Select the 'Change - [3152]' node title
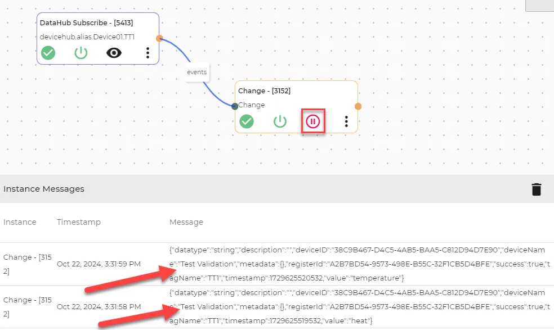This screenshot has width=554, height=330. click(x=264, y=91)
